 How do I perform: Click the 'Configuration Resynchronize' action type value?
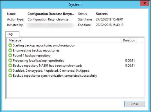[48, 20]
